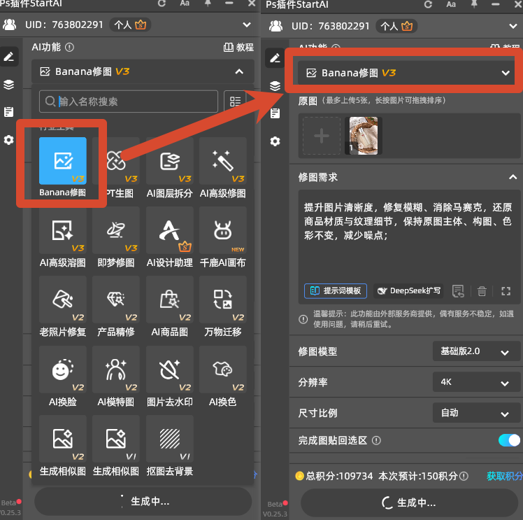
Task: Open 万物迁移 tool
Action: point(223,300)
